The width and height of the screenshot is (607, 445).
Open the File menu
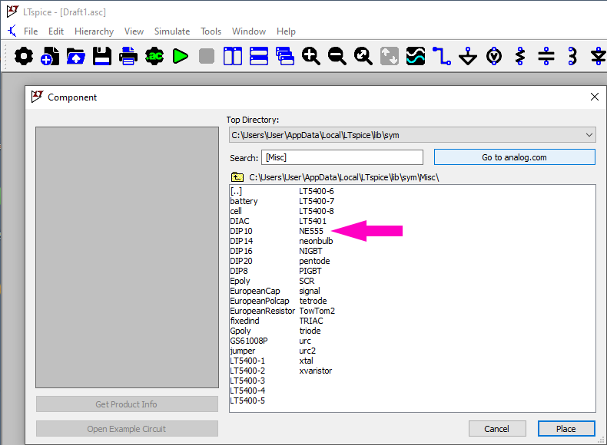(x=31, y=31)
